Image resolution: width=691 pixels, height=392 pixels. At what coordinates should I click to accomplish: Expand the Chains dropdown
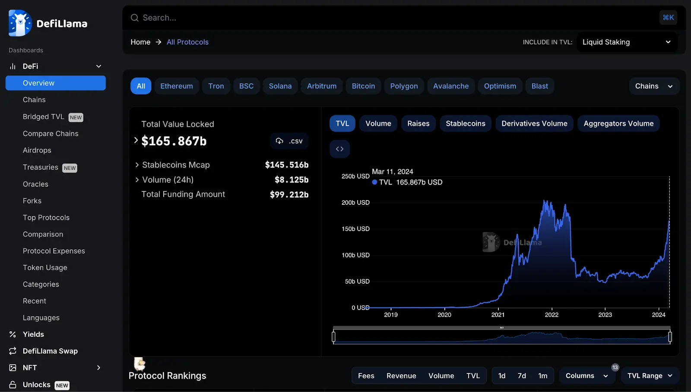tap(654, 86)
